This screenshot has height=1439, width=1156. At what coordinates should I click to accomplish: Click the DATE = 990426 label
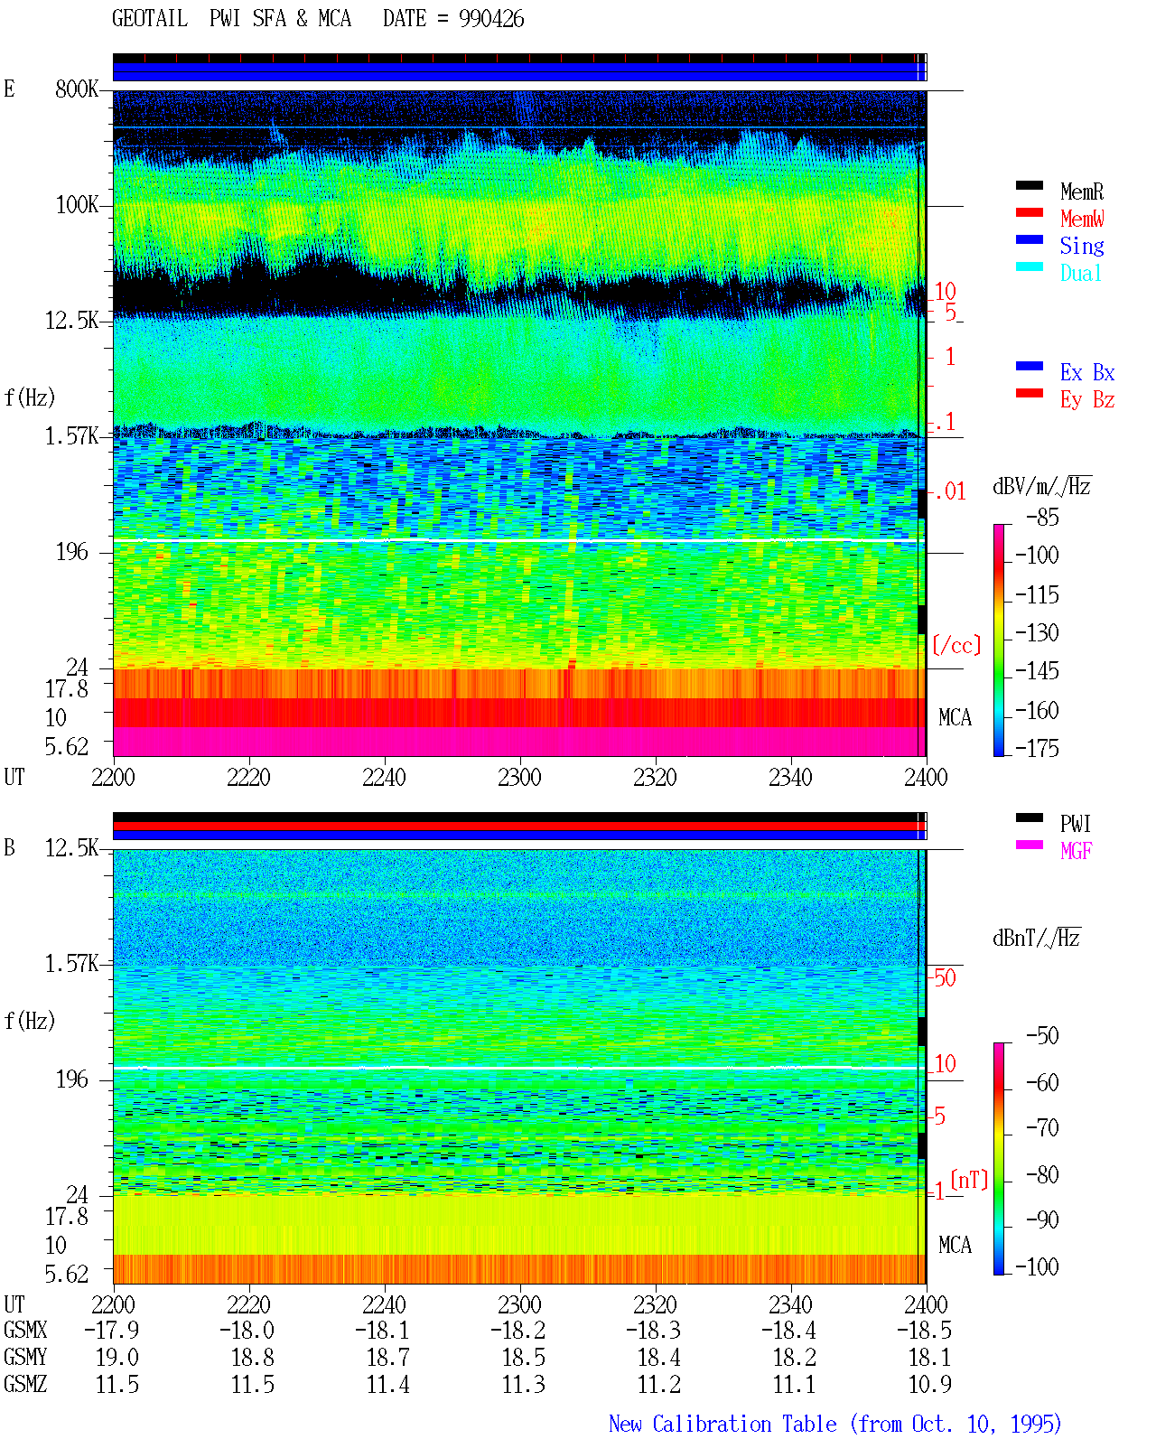click(x=453, y=19)
